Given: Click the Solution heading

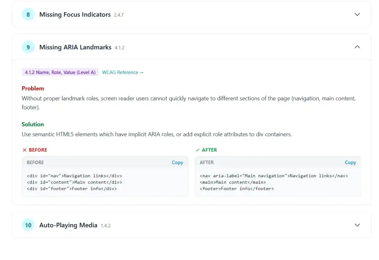Looking at the screenshot, I should click(33, 124).
